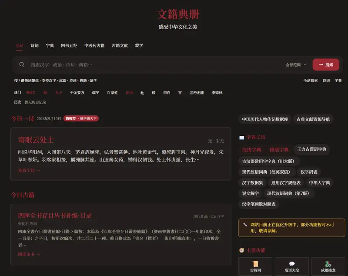Switch to the 四书五经 tab
Viewport: 348px width, 276px height.
tap(69, 46)
